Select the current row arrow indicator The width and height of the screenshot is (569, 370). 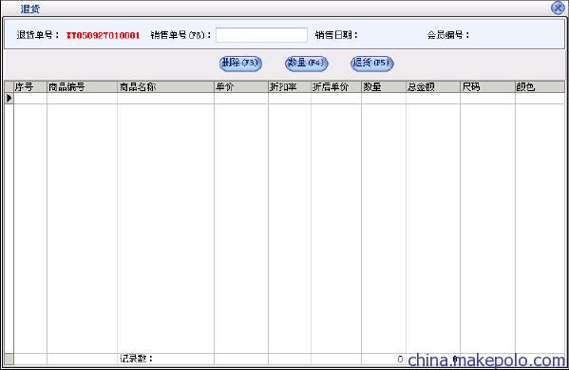(x=9, y=99)
